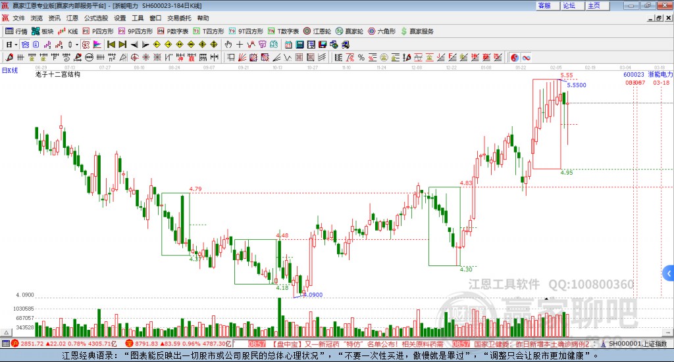The height and width of the screenshot is (362, 674).
Task: Select the hand pan tool
Action: click(x=228, y=45)
